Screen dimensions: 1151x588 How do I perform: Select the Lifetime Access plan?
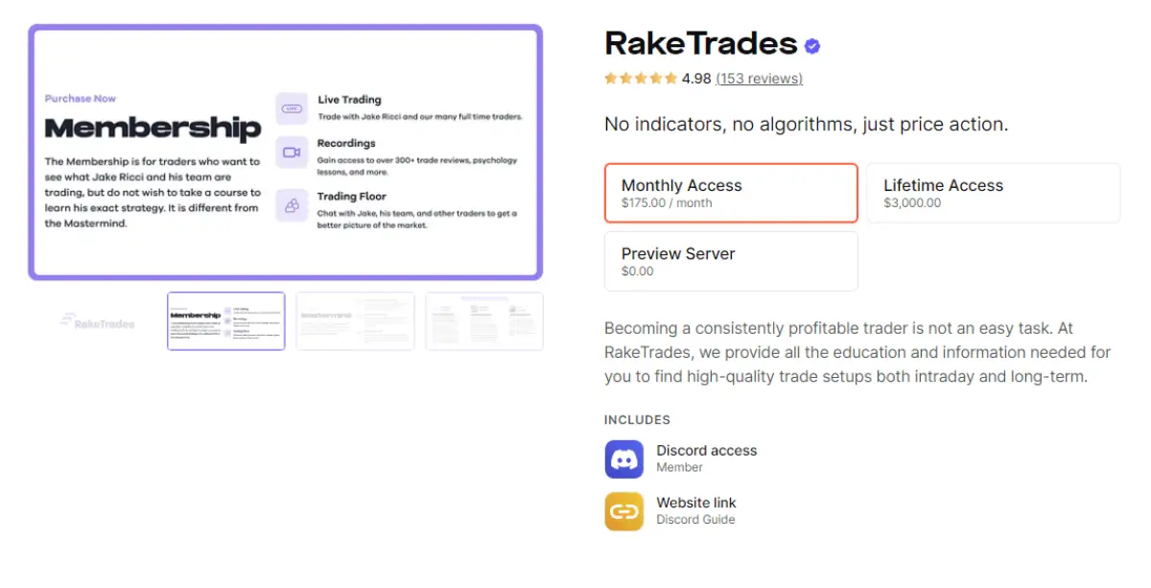click(x=994, y=192)
